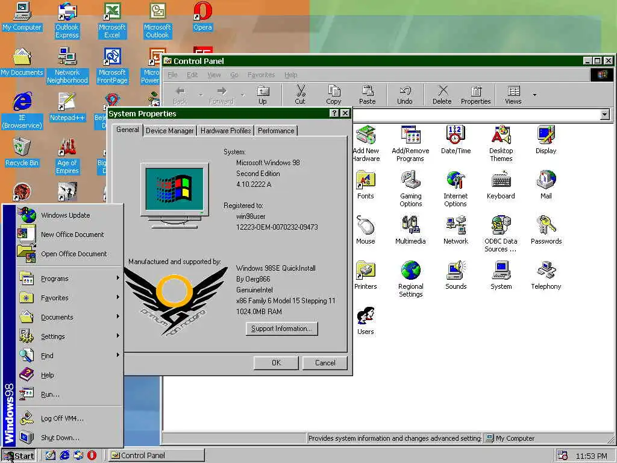Open the Mouse applet
The height and width of the screenshot is (463, 617).
(x=366, y=230)
